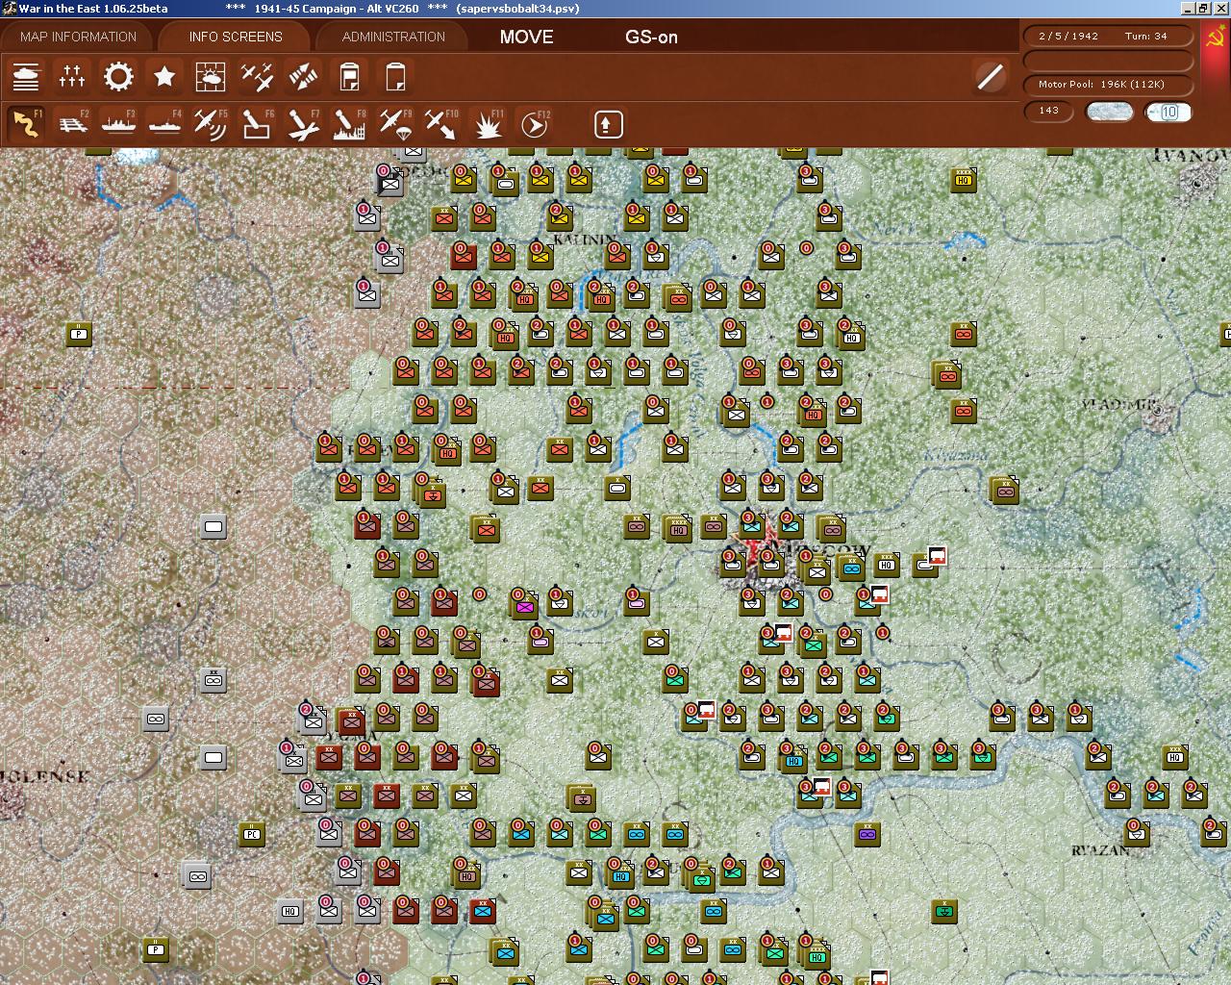The image size is (1231, 985).
Task: Select Air transfer mode (F10)
Action: coord(441,124)
